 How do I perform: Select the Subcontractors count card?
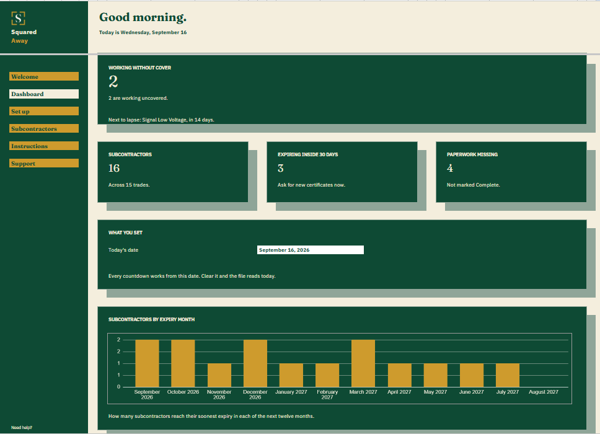(172, 172)
